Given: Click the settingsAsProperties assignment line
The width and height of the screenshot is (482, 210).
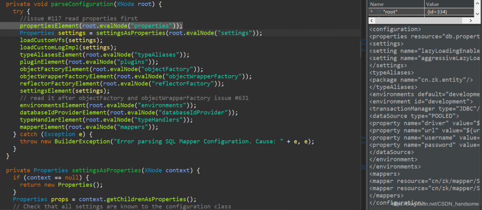Looking at the screenshot, I should (141, 33).
